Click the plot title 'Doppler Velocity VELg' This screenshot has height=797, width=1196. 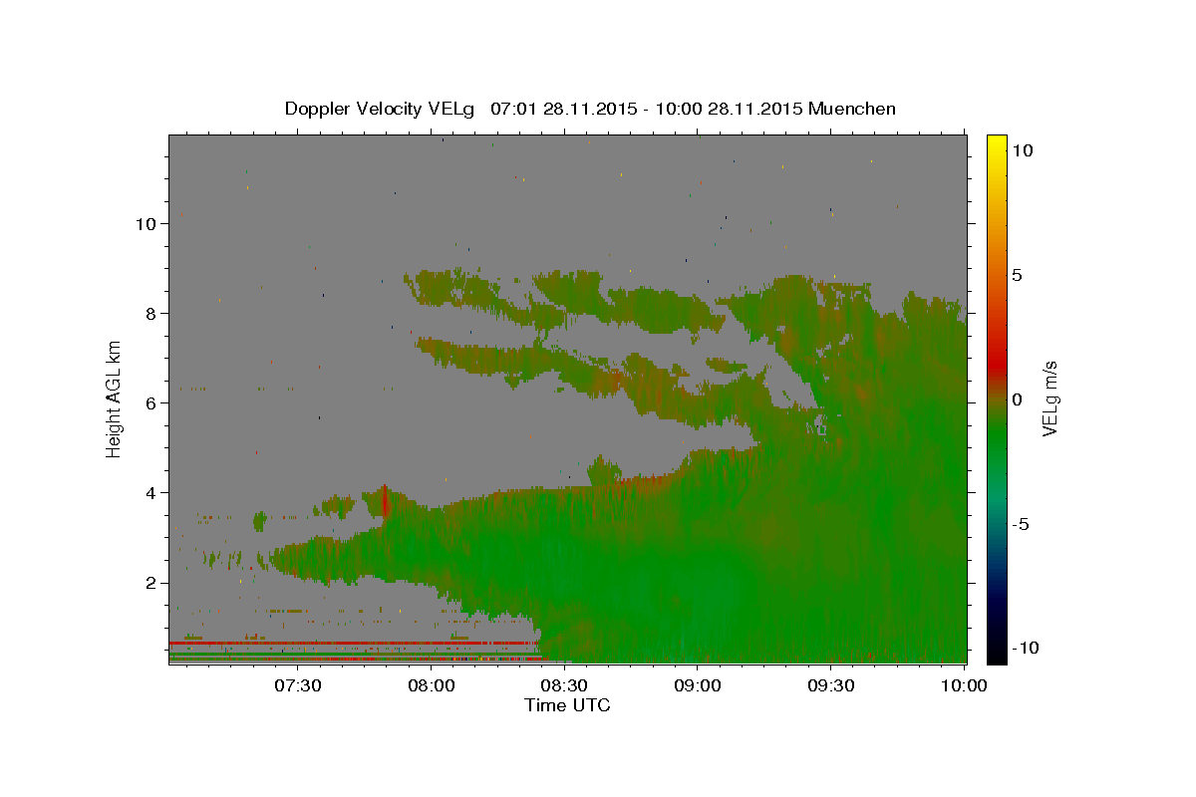380,109
